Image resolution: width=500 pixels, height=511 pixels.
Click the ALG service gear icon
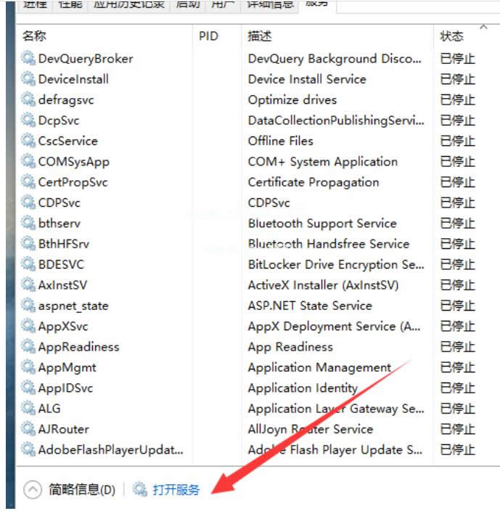(x=28, y=409)
